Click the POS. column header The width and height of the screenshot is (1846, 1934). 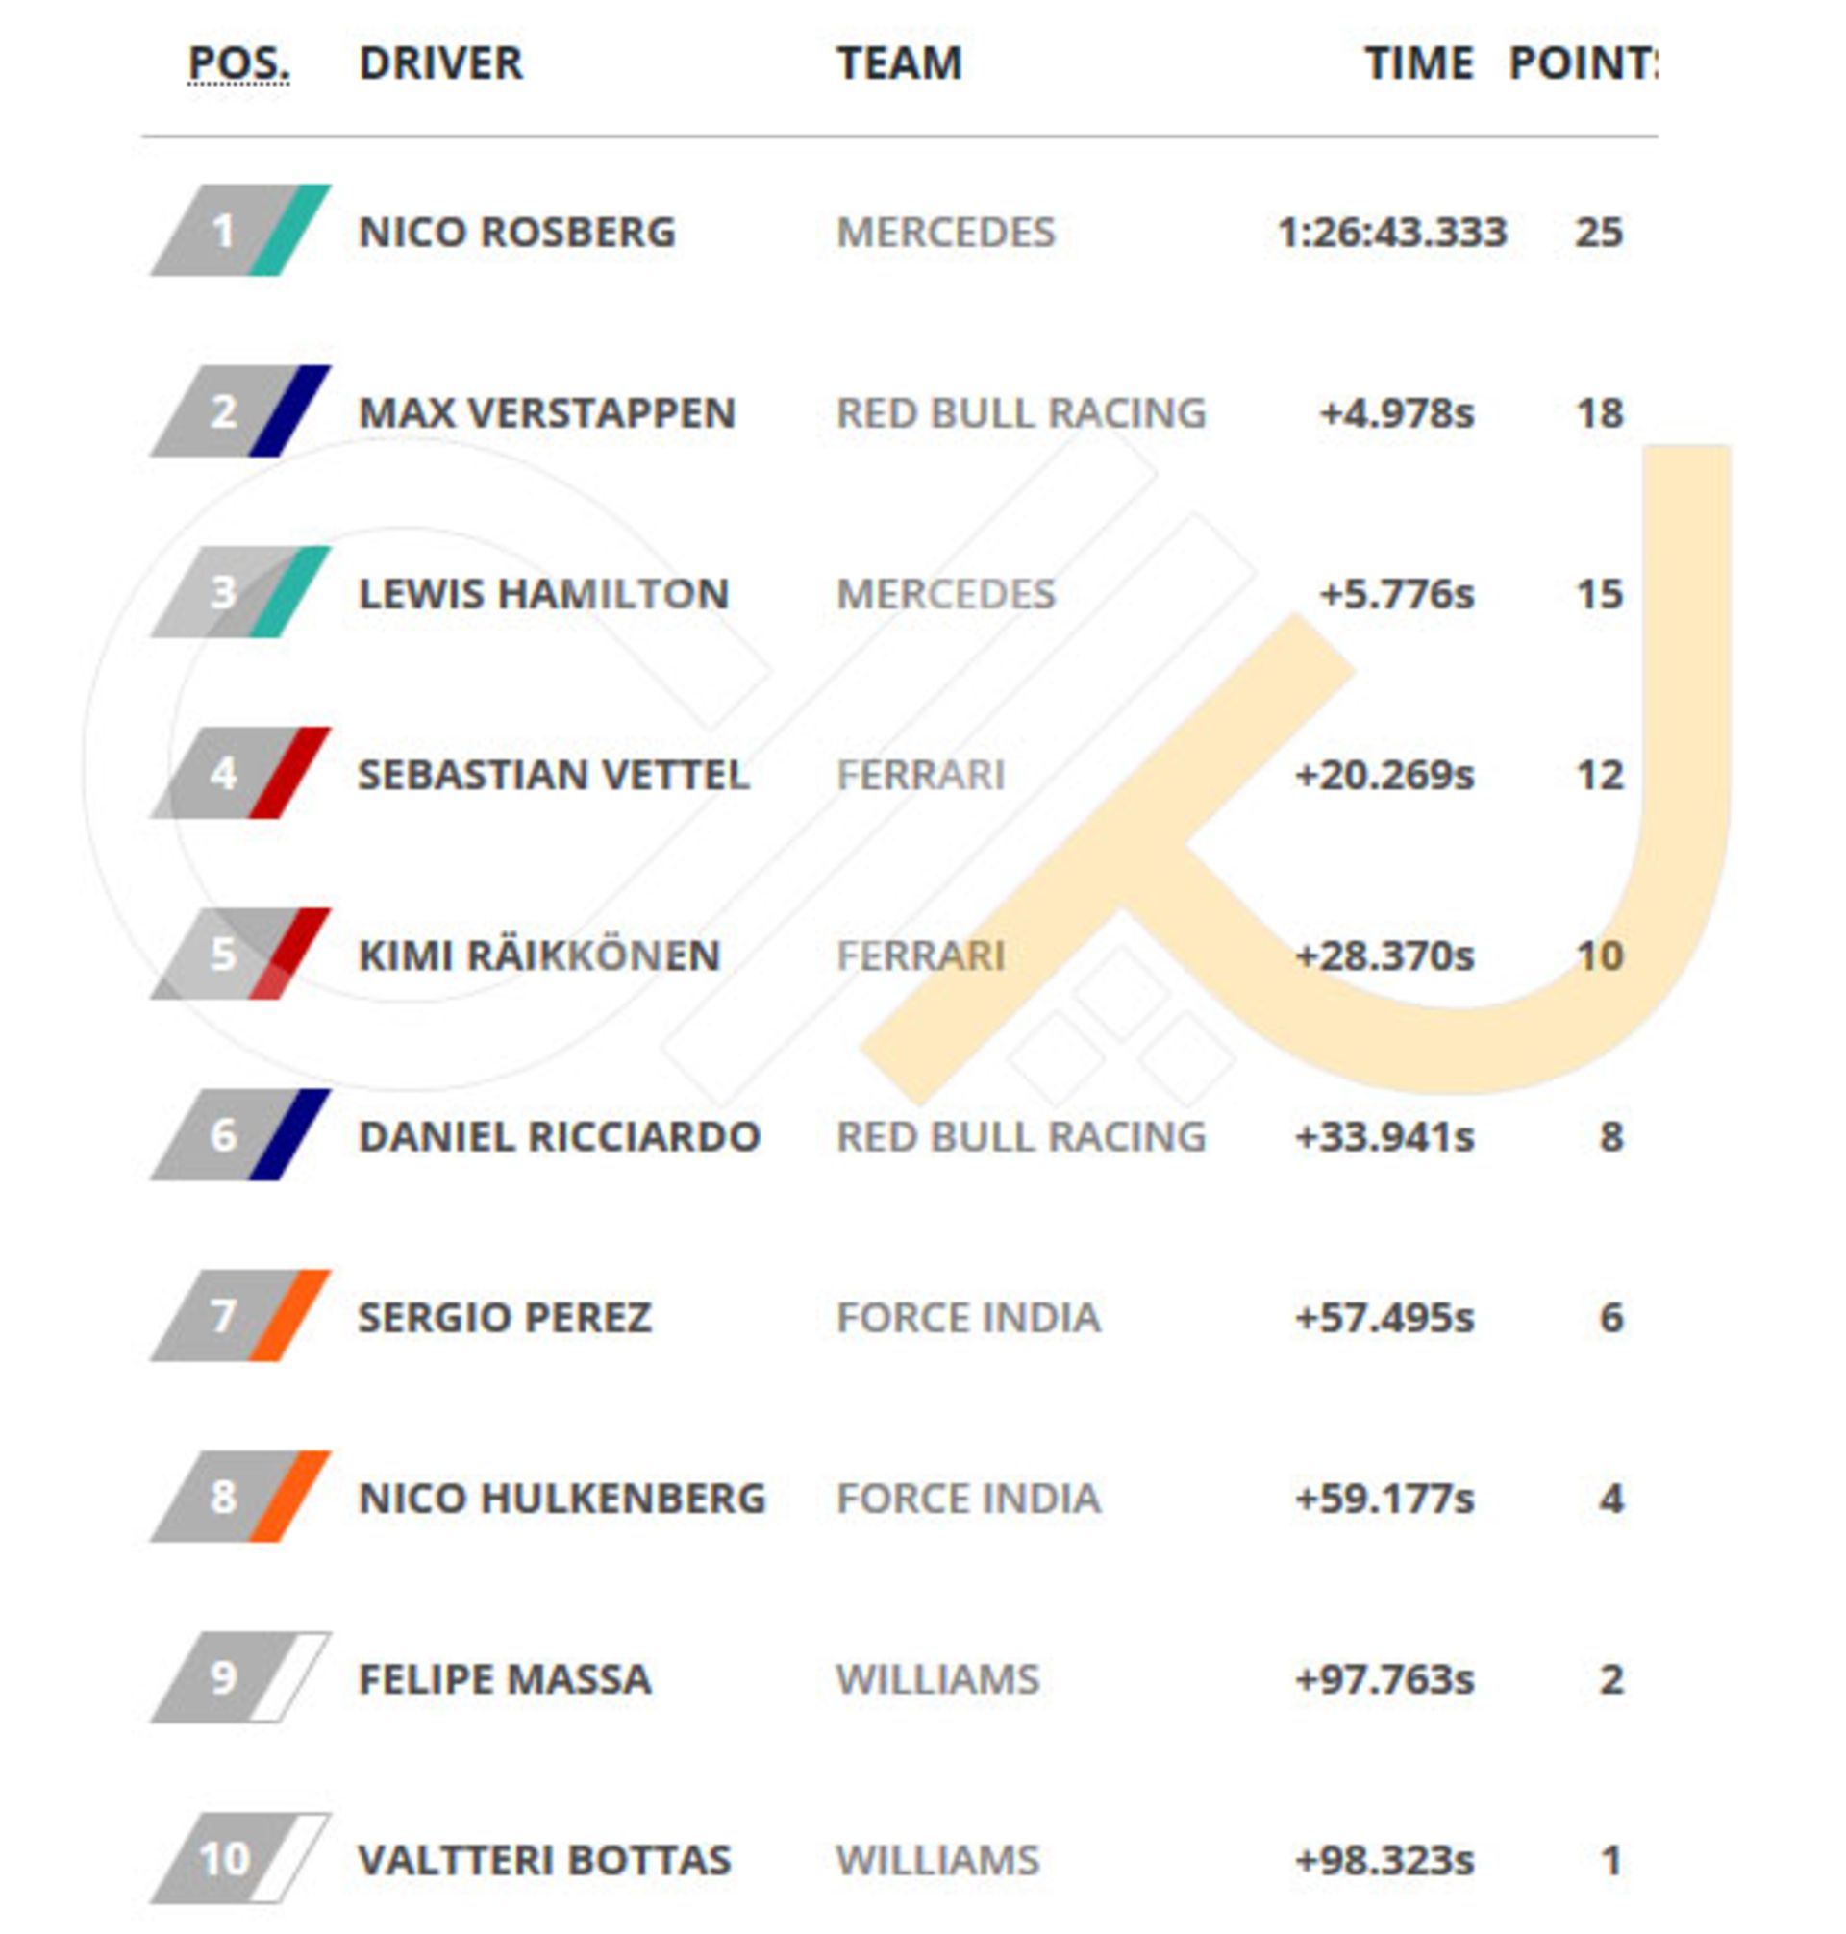click(238, 62)
